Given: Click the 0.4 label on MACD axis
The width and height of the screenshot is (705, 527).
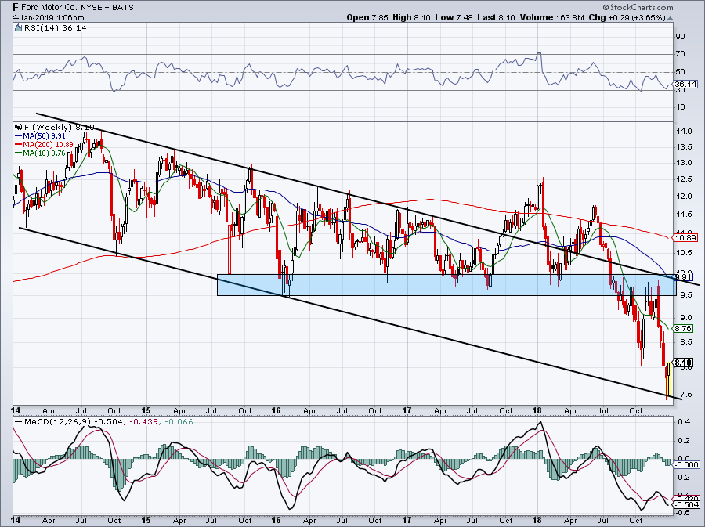Looking at the screenshot, I should pos(685,421).
